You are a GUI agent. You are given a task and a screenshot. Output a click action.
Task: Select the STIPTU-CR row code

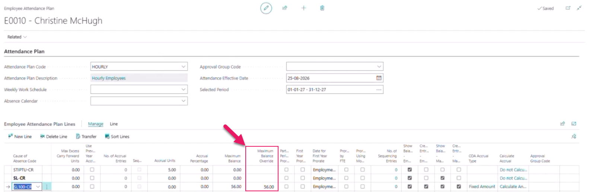(x=23, y=170)
